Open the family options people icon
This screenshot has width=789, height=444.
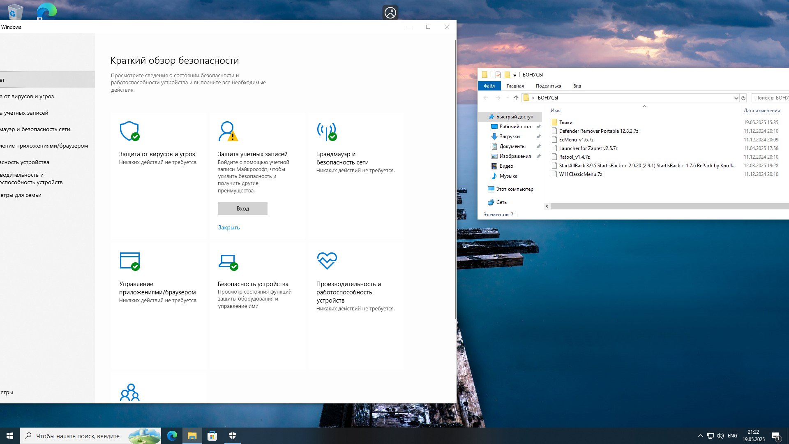coord(129,392)
